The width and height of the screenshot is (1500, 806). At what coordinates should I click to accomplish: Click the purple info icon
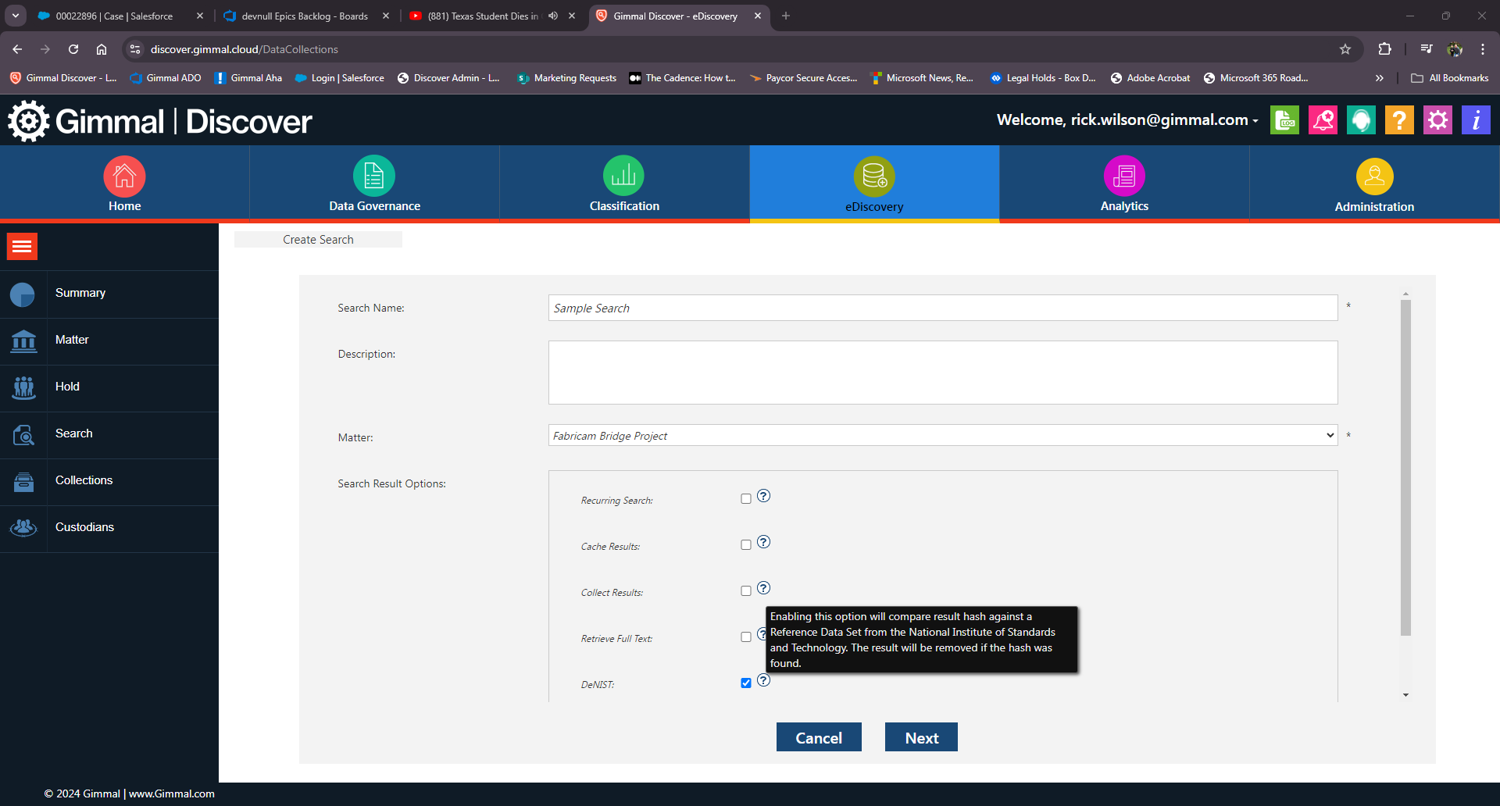click(x=1475, y=120)
